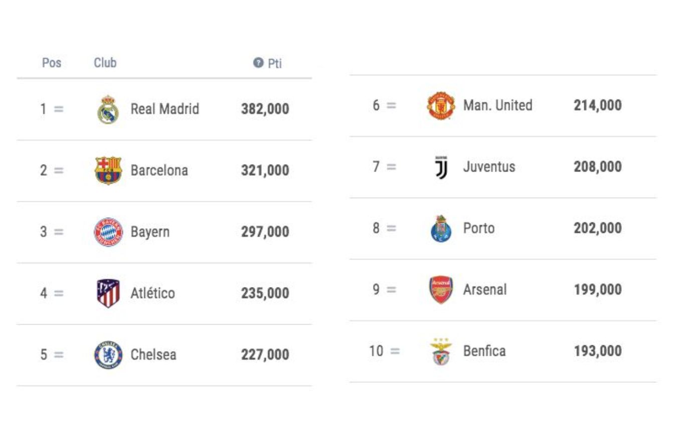Select the Bayern Munich logo
The height and width of the screenshot is (424, 677).
[x=108, y=232]
